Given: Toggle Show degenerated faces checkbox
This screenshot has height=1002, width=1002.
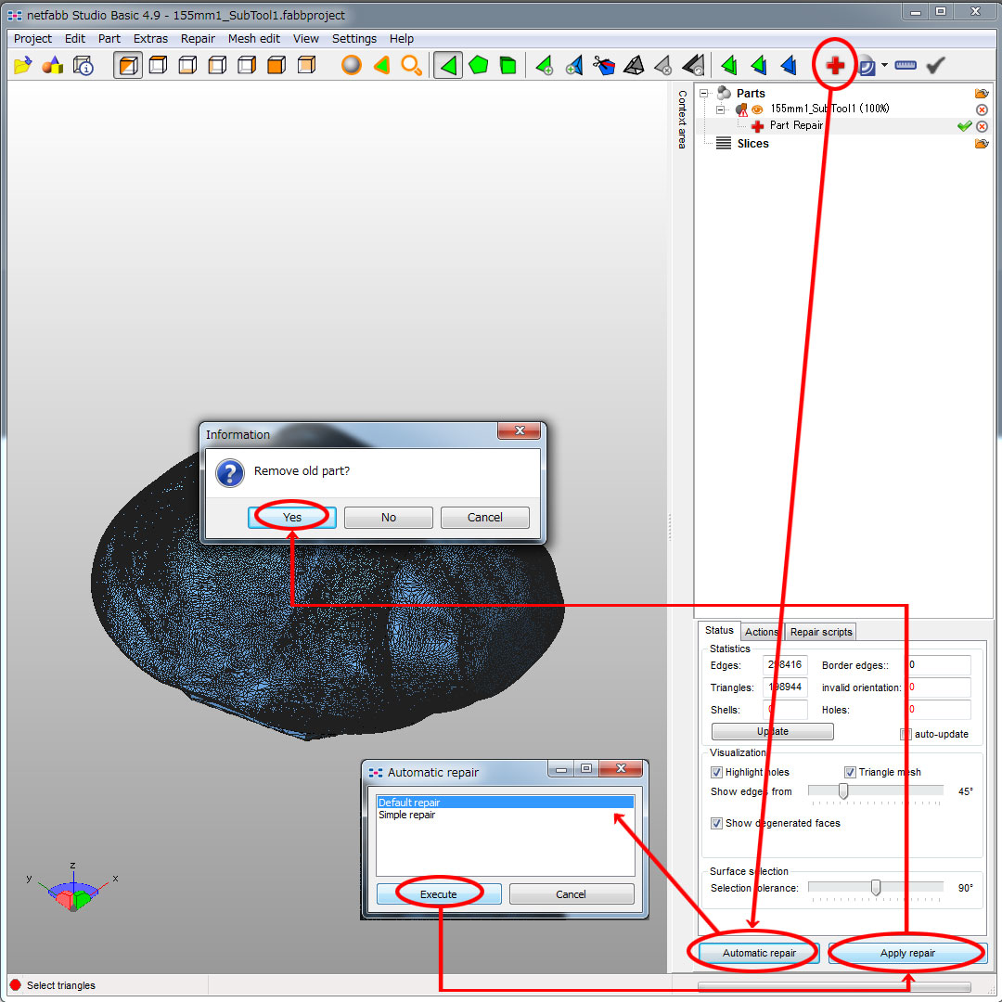Looking at the screenshot, I should click(x=716, y=823).
